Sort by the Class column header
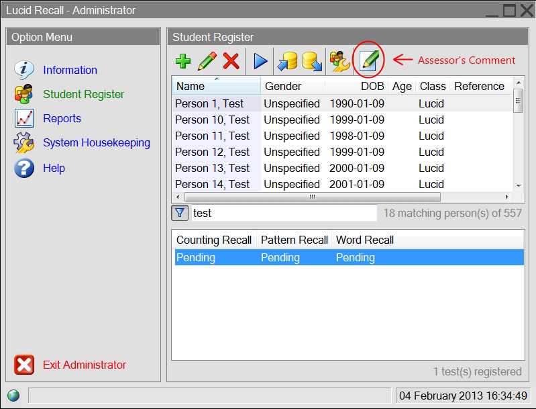The image size is (536, 409). click(433, 86)
